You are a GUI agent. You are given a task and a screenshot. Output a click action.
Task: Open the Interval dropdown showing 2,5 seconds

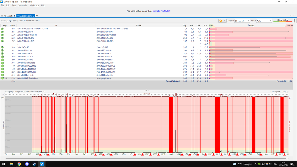tap(242, 21)
